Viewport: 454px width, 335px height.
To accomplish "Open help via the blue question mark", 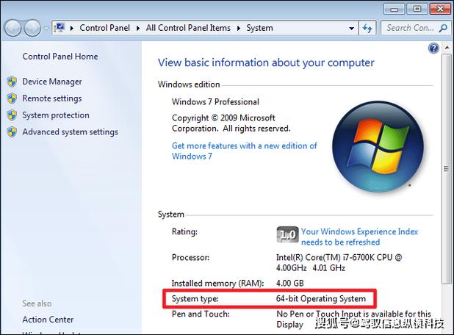I will point(433,48).
